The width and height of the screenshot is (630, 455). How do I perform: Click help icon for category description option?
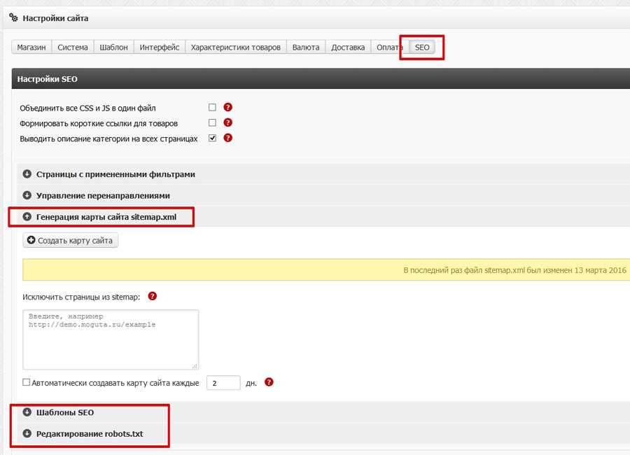[227, 139]
